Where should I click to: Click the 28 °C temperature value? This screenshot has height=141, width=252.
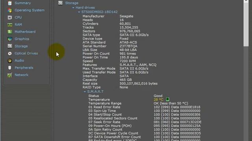(158, 99)
